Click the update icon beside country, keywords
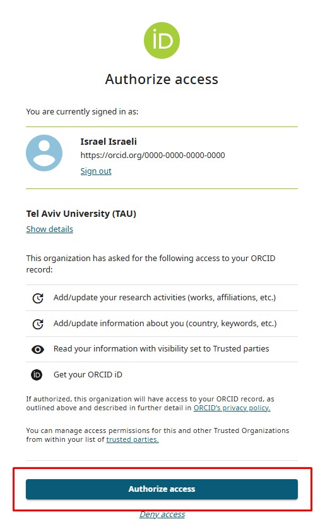The image size is (325, 531). point(38,324)
